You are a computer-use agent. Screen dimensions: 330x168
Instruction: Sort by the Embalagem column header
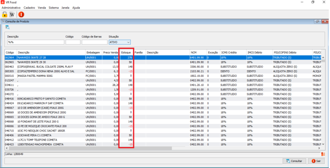pos(94,52)
